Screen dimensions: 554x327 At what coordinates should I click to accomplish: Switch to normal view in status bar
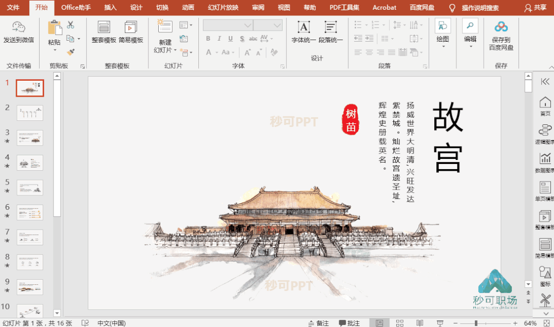(379, 323)
